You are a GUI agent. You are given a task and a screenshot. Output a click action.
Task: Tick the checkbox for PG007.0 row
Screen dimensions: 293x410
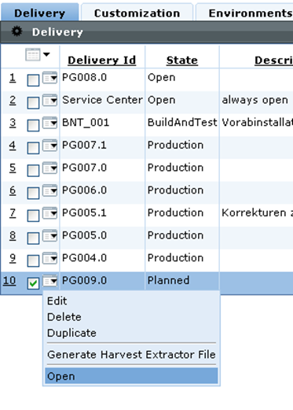point(33,170)
